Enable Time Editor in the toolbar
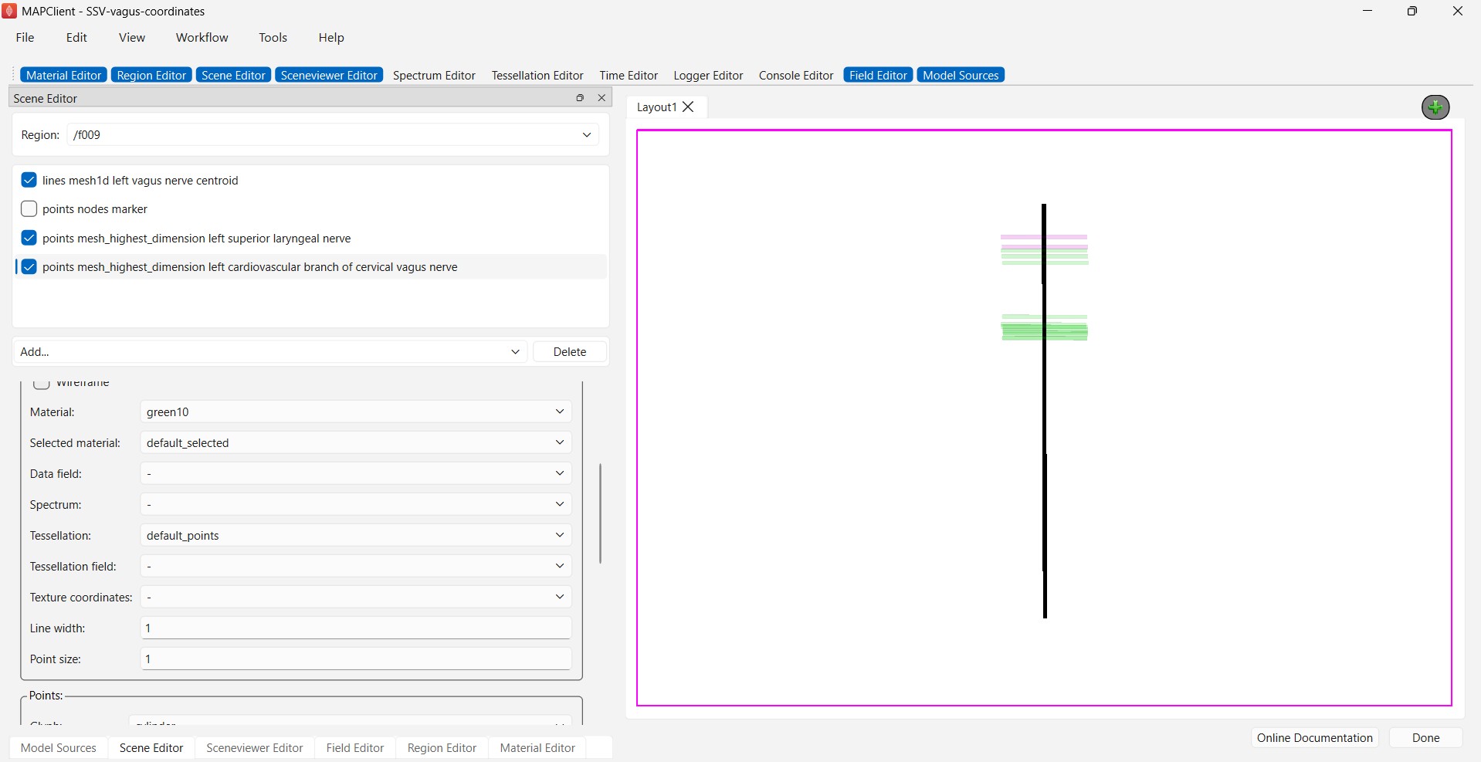The height and width of the screenshot is (762, 1481). [x=629, y=75]
